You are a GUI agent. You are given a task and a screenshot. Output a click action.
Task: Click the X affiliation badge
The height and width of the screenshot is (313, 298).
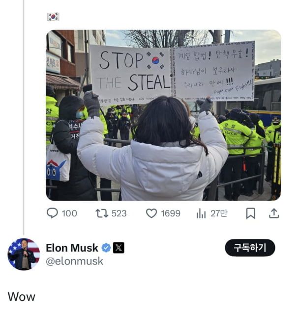click(119, 248)
